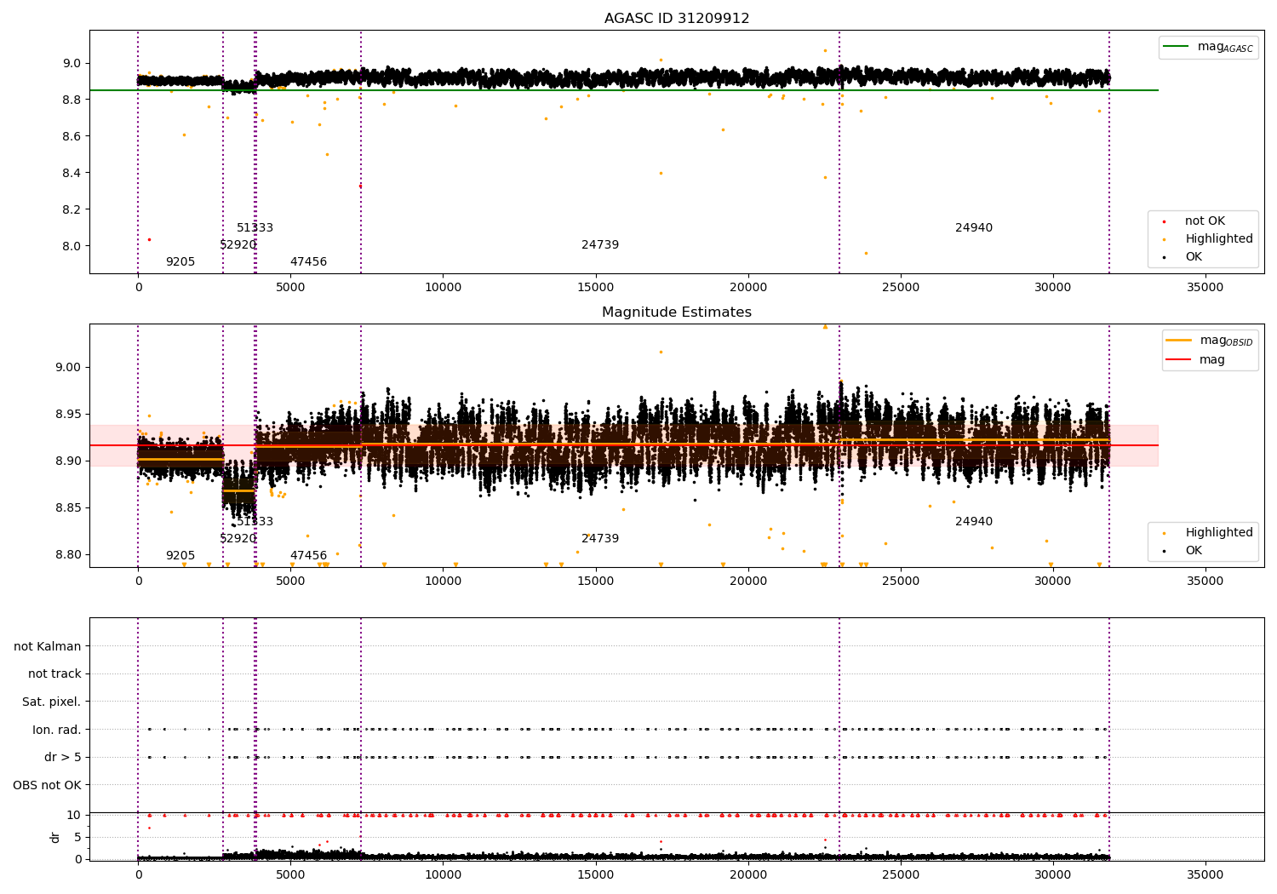1277x894 pixels.
Task: Click y-axis tick 8.95 in middle plot
Action: pyautogui.click(x=69, y=414)
